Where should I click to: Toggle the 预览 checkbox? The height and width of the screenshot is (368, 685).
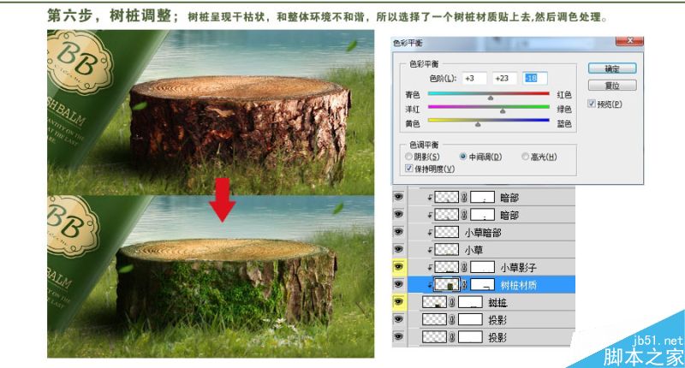pyautogui.click(x=592, y=104)
